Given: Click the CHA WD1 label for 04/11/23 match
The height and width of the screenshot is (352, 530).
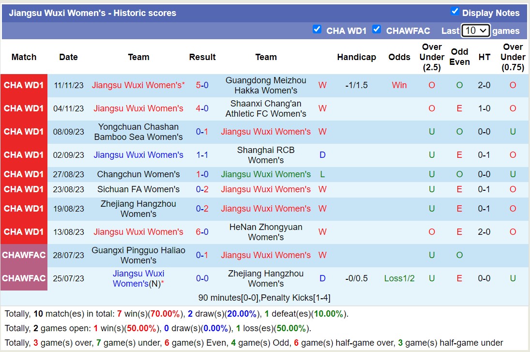Looking at the screenshot, I should pyautogui.click(x=24, y=108).
